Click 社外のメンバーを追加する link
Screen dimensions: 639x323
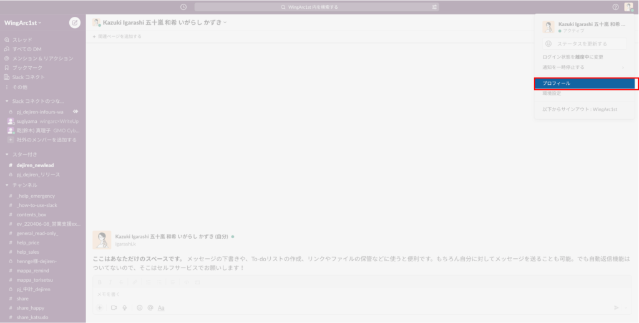click(x=42, y=140)
